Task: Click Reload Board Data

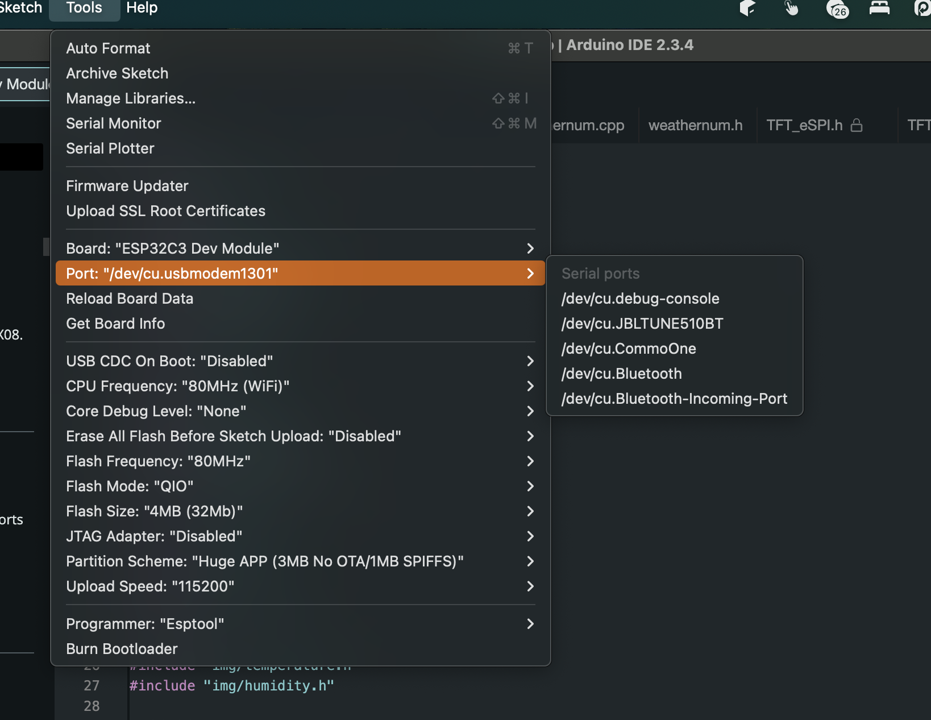Action: (x=301, y=299)
